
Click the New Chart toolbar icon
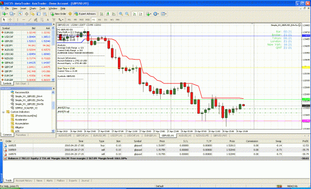tap(4, 14)
